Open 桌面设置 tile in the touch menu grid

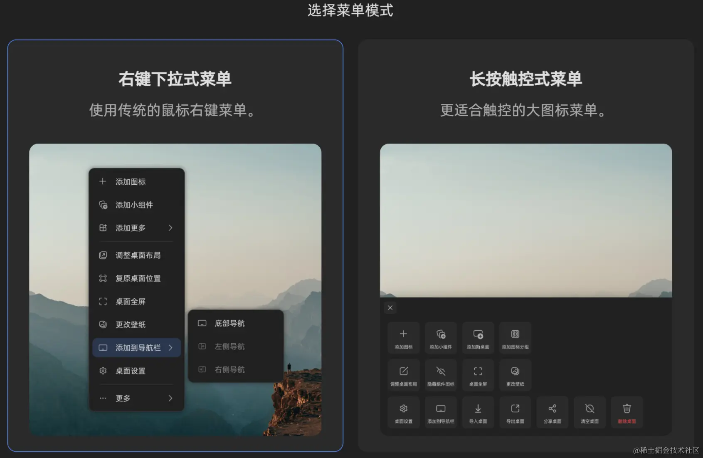click(x=403, y=413)
